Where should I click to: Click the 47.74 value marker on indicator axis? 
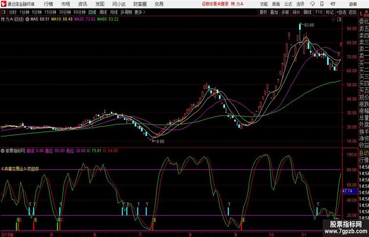click(348, 191)
